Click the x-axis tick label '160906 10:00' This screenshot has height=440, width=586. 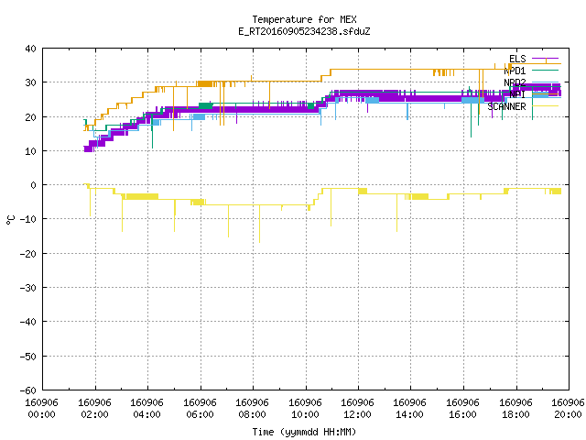(x=305, y=409)
